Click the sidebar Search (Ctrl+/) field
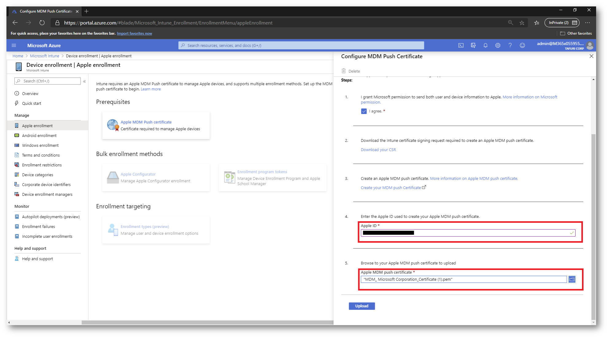Image resolution: width=609 pixels, height=338 pixels. click(48, 81)
